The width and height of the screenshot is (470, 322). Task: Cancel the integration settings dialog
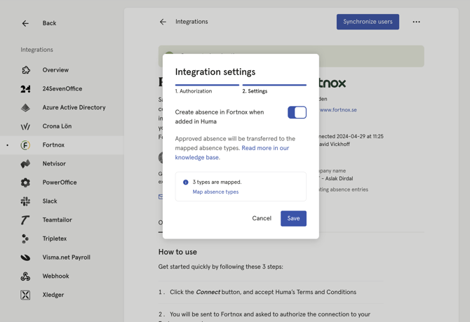tap(262, 218)
